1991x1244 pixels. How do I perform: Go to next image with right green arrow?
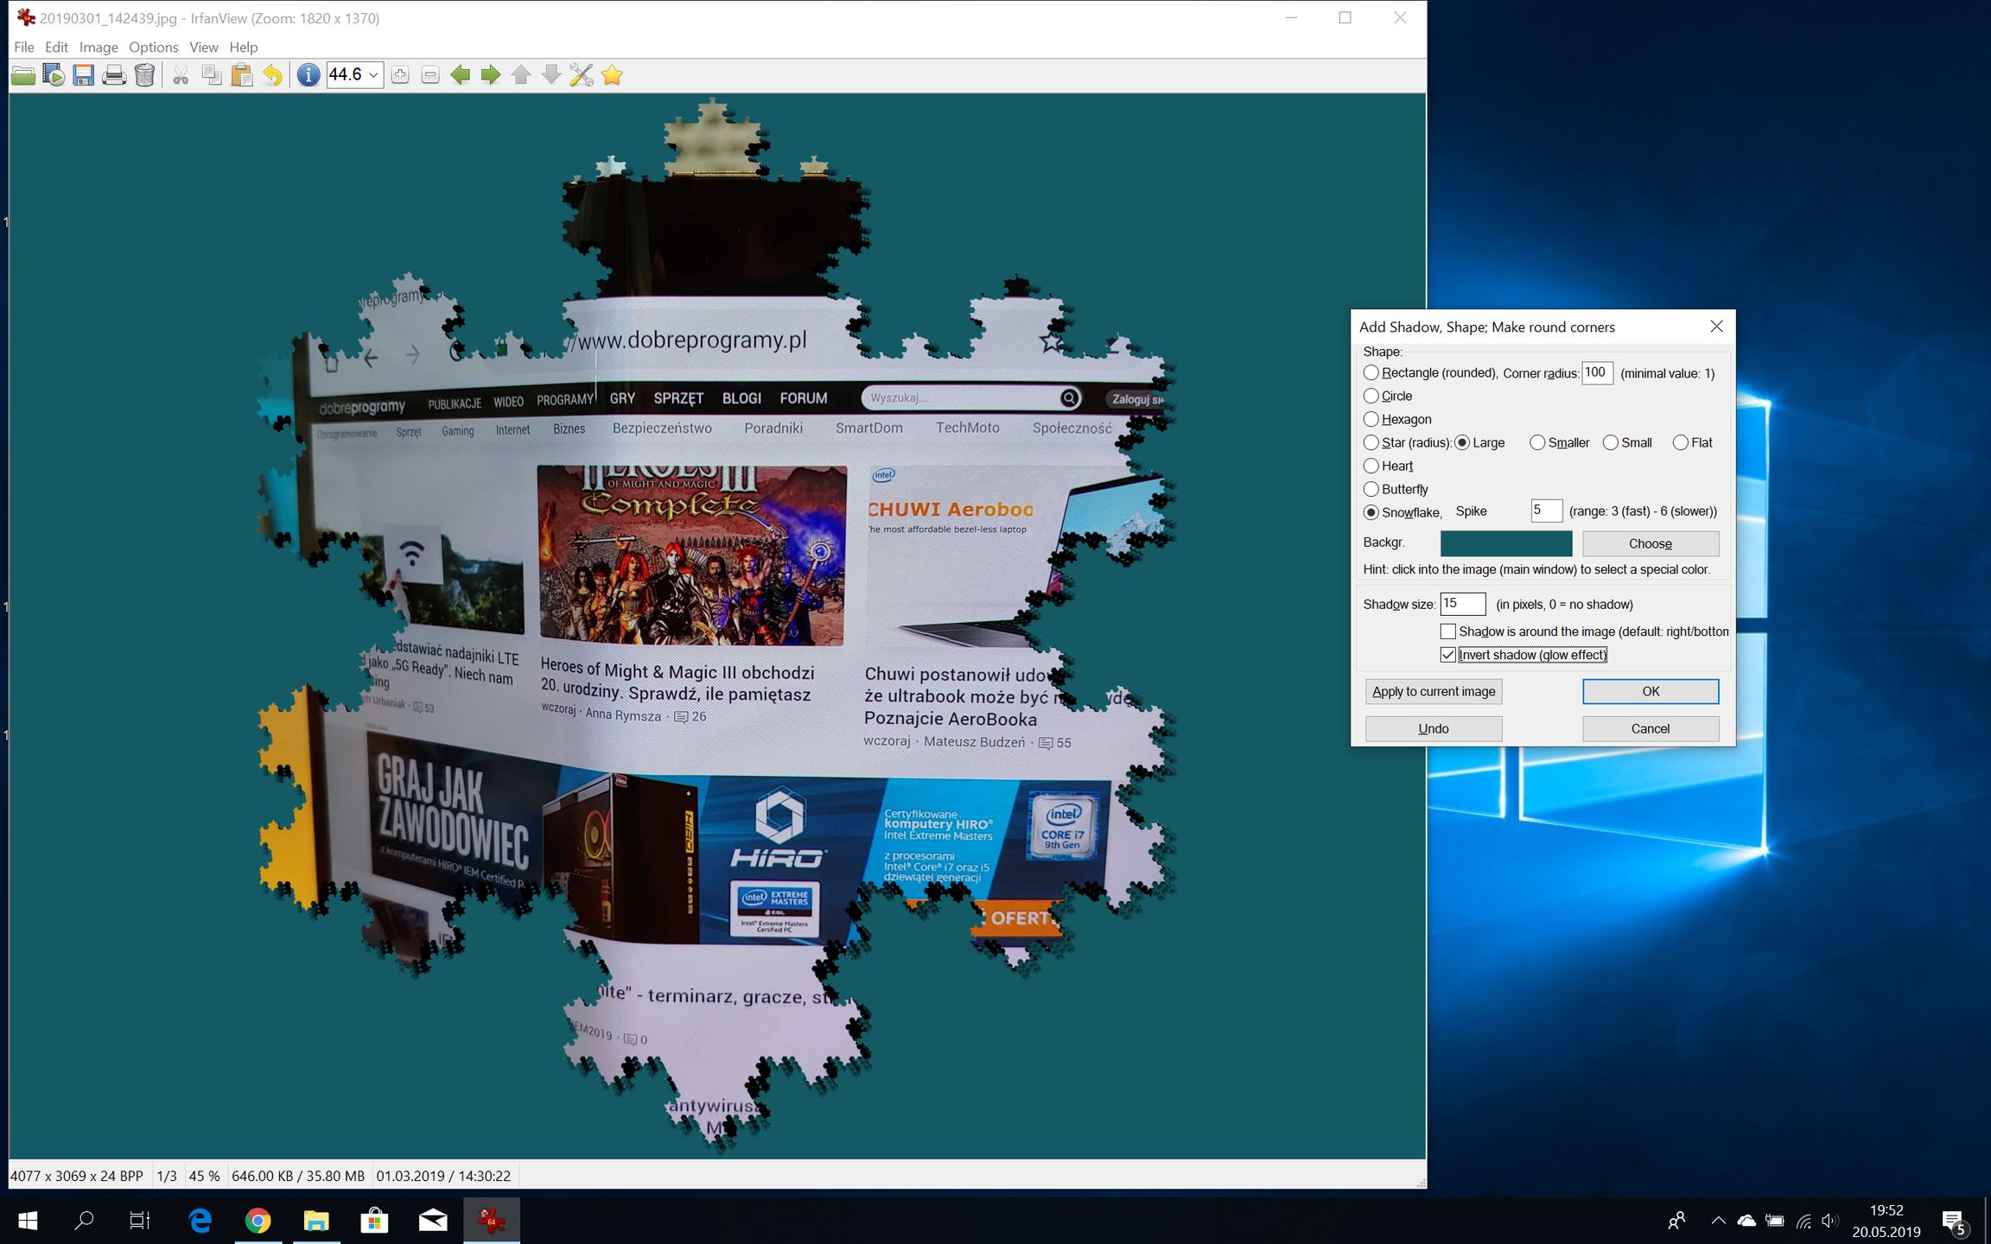point(490,76)
